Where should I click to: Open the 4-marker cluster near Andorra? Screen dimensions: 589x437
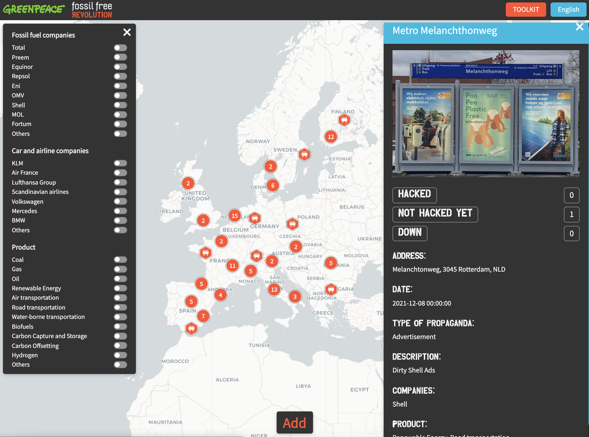point(220,295)
